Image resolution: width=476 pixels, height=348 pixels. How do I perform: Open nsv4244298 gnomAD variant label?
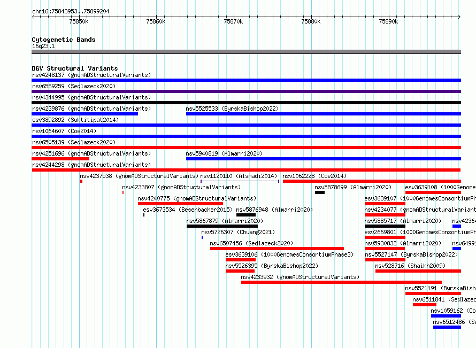pos(91,165)
